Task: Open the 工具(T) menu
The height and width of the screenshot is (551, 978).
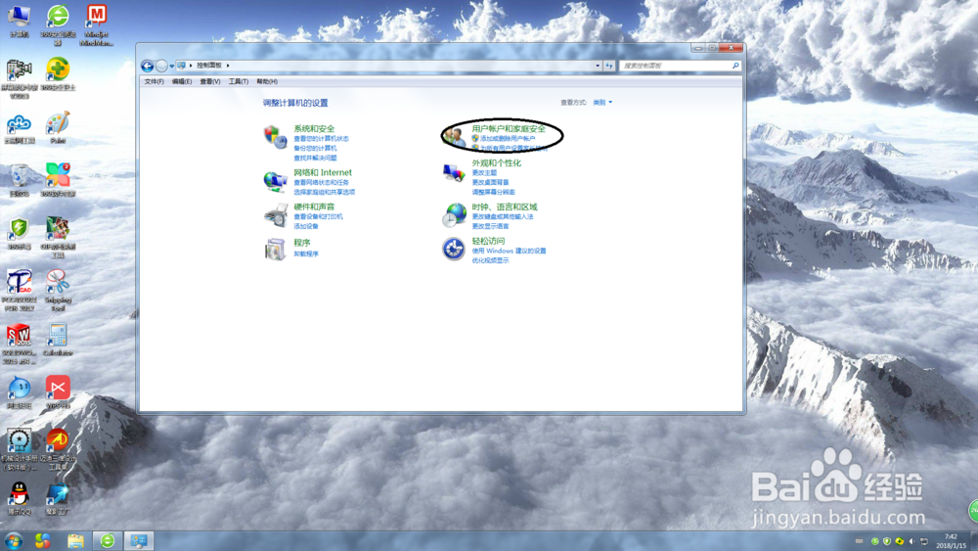Action: pyautogui.click(x=239, y=82)
